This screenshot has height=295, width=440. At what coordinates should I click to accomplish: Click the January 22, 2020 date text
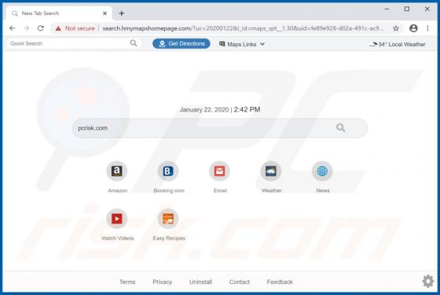(x=204, y=110)
